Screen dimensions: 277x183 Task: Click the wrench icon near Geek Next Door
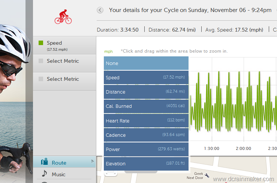[207, 175]
